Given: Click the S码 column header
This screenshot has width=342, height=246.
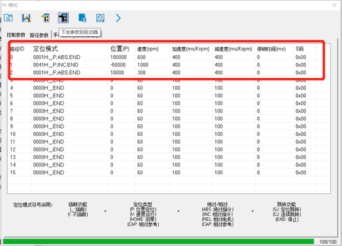Looking at the screenshot, I should (x=299, y=49).
